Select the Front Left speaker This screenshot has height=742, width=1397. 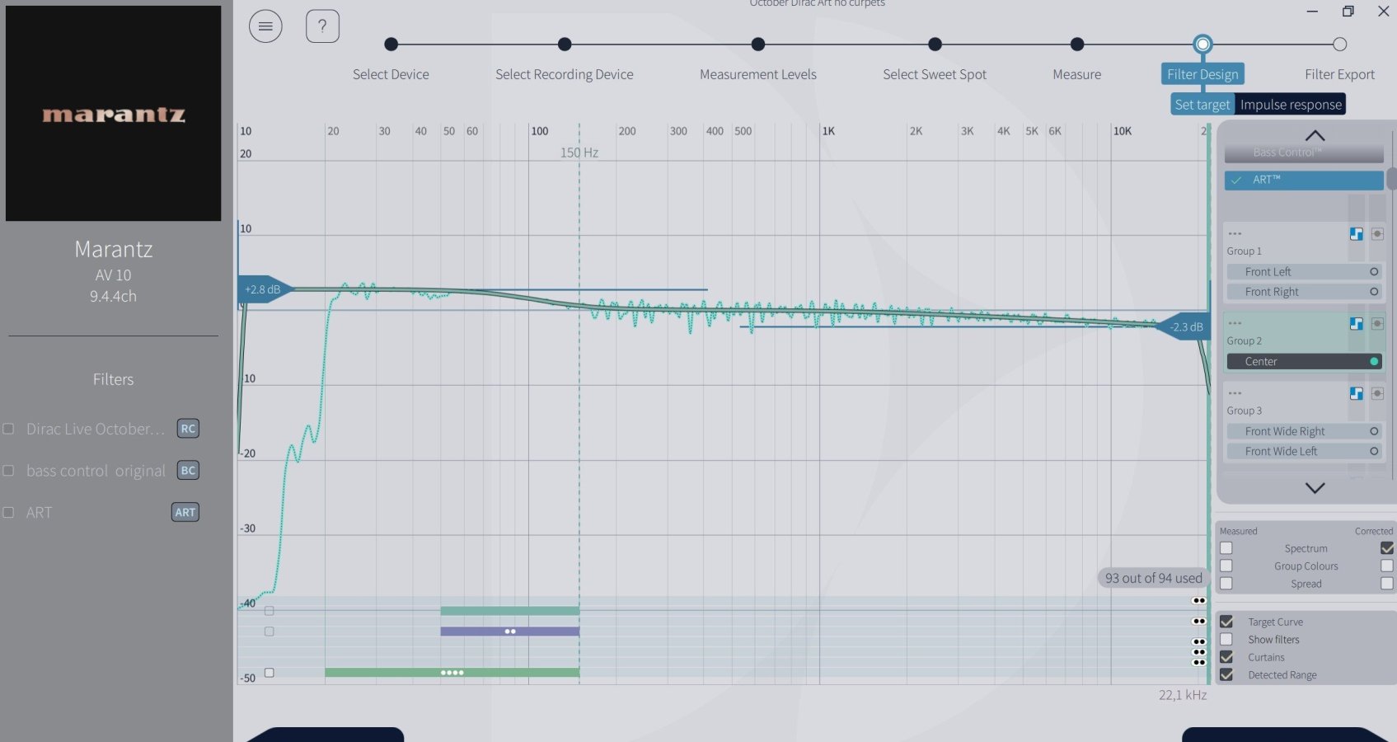click(x=1302, y=271)
